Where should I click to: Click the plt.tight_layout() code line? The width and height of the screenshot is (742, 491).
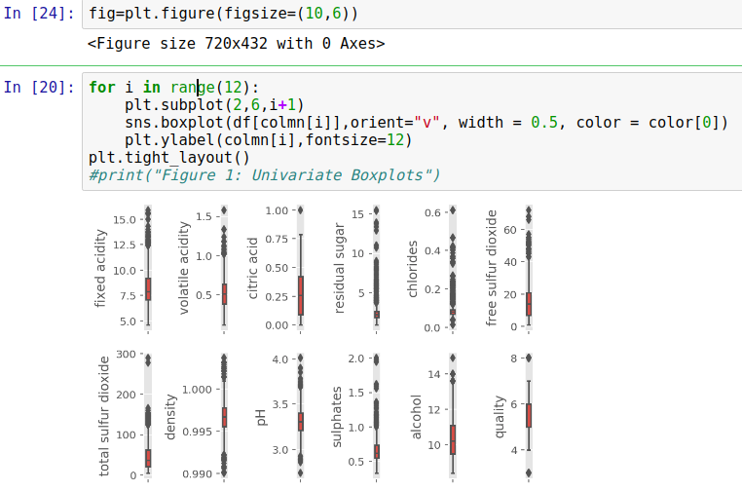click(x=168, y=158)
